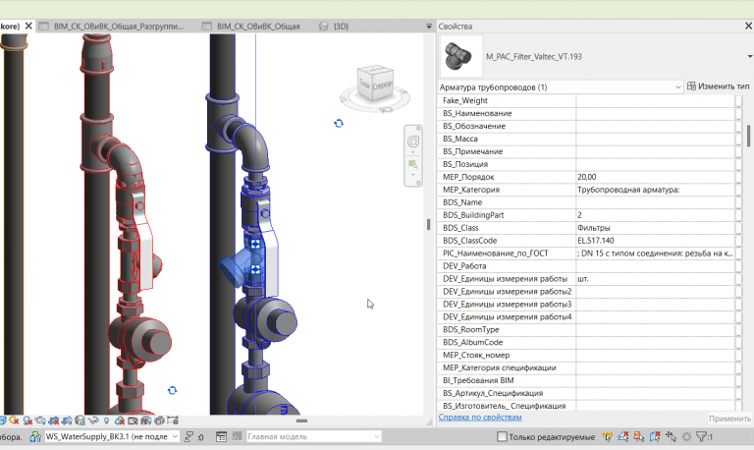This screenshot has width=754, height=450.
Task: Open the temporary hide/isolate glasses menu
Action: coord(93,421)
